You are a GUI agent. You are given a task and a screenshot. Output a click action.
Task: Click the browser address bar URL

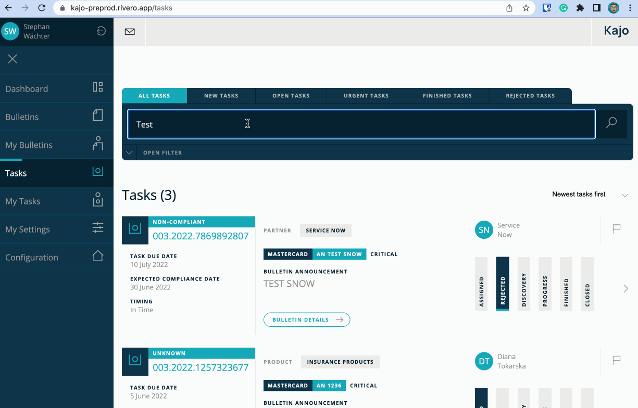pyautogui.click(x=121, y=8)
